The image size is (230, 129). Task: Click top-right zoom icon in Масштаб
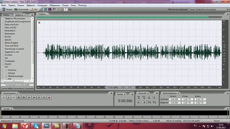tap(154, 97)
